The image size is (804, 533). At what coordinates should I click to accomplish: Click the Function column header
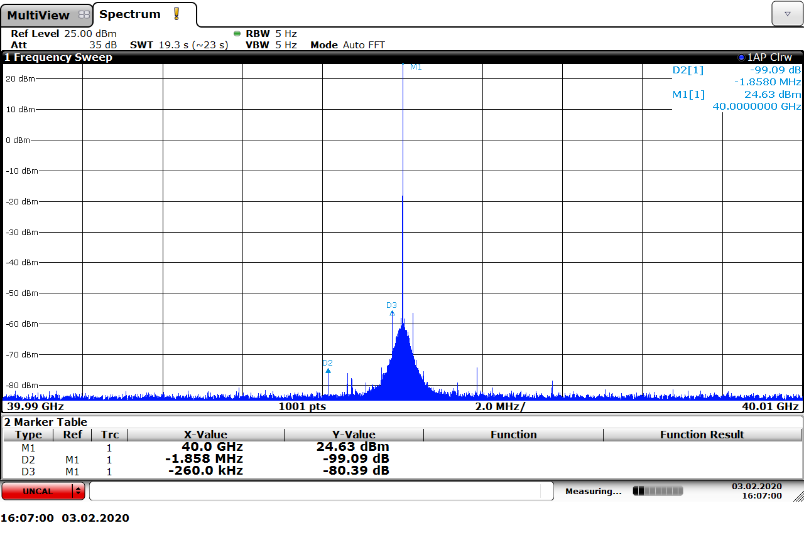click(x=513, y=435)
